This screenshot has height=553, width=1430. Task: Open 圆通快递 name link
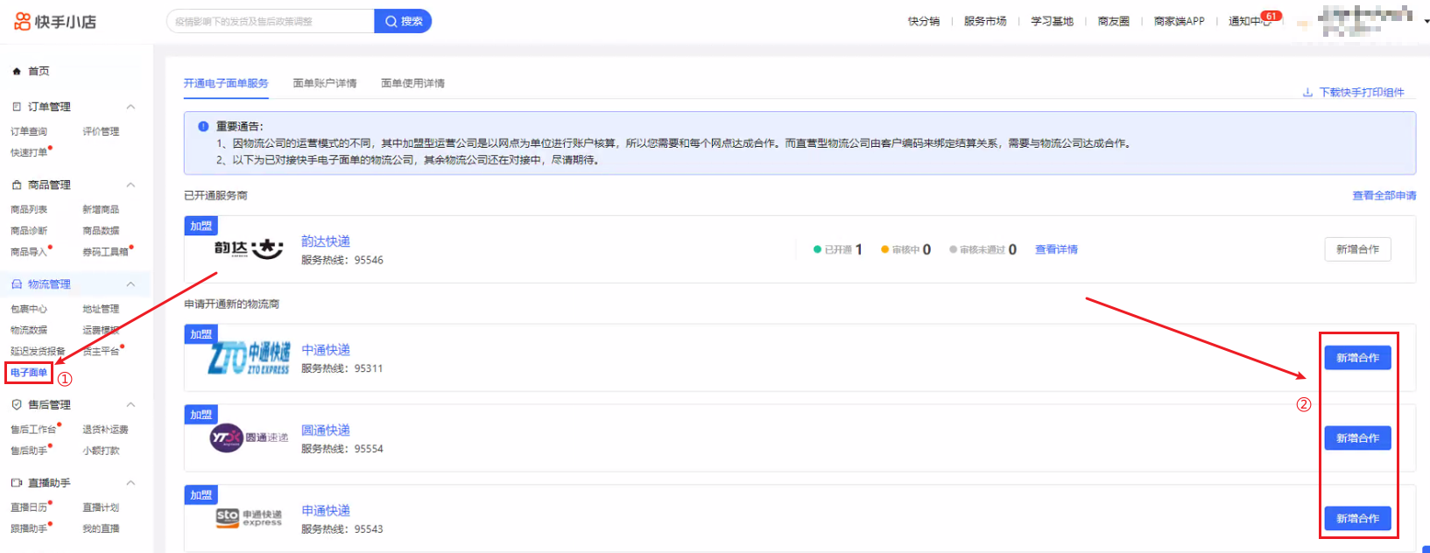pos(326,430)
